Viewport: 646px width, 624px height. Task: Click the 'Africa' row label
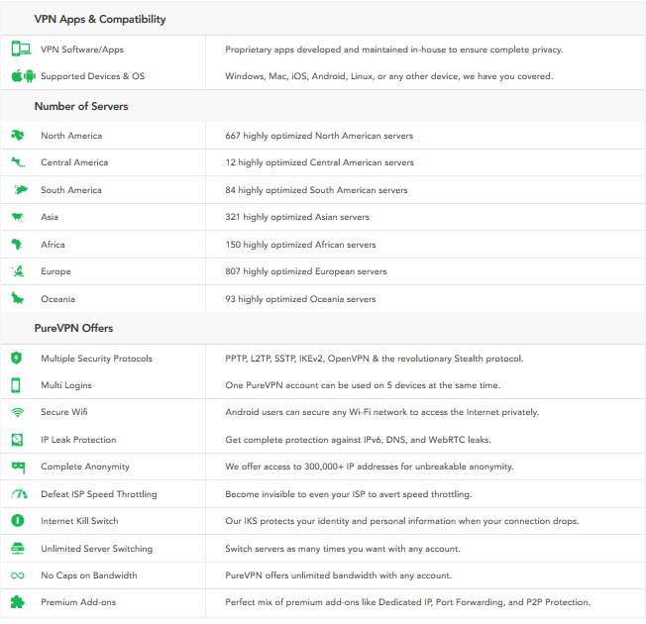point(53,245)
